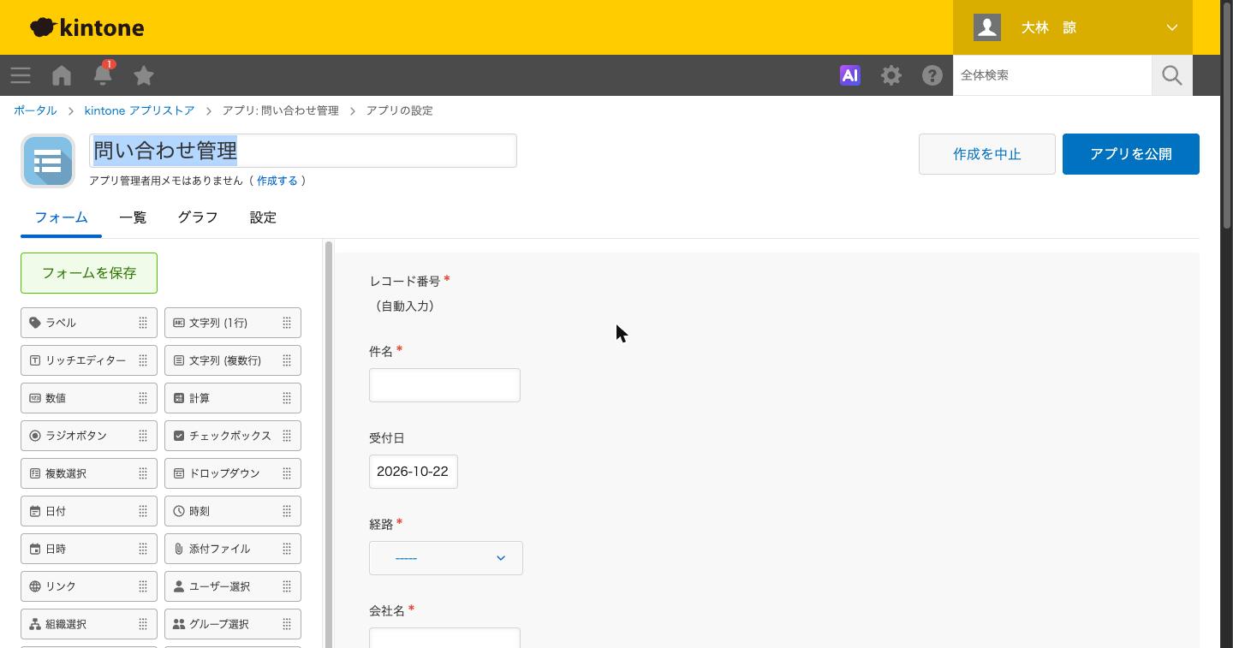
Task: Open favorites star icon
Action: pos(144,75)
